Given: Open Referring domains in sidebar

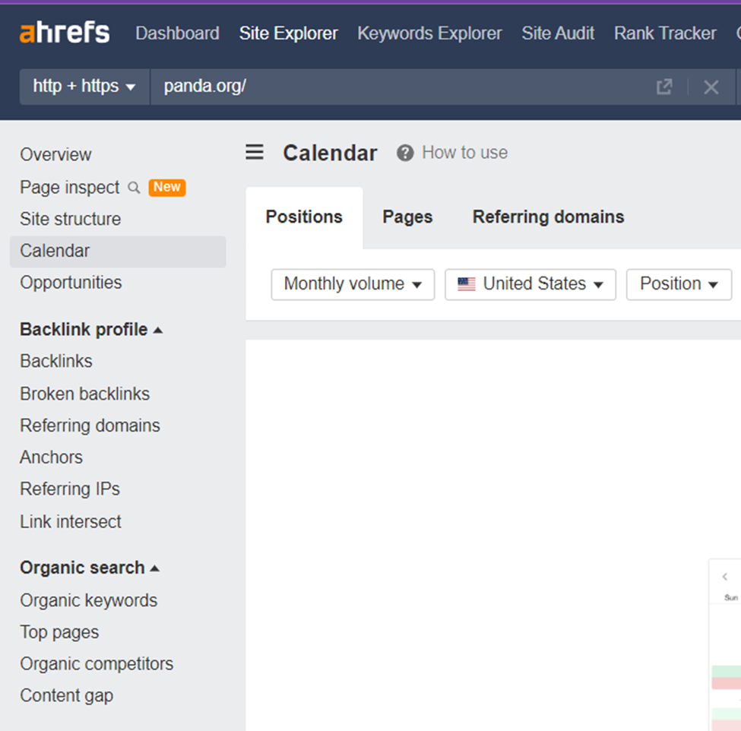Looking at the screenshot, I should point(90,426).
